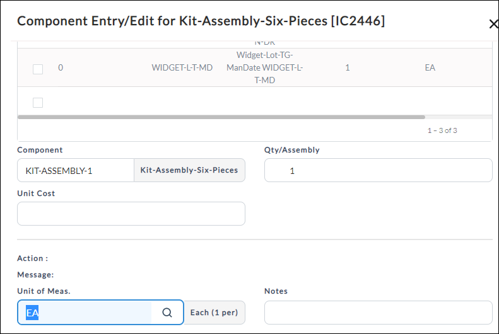The width and height of the screenshot is (499, 334).
Task: Click the Each (1 per) unit description
Action: point(214,313)
